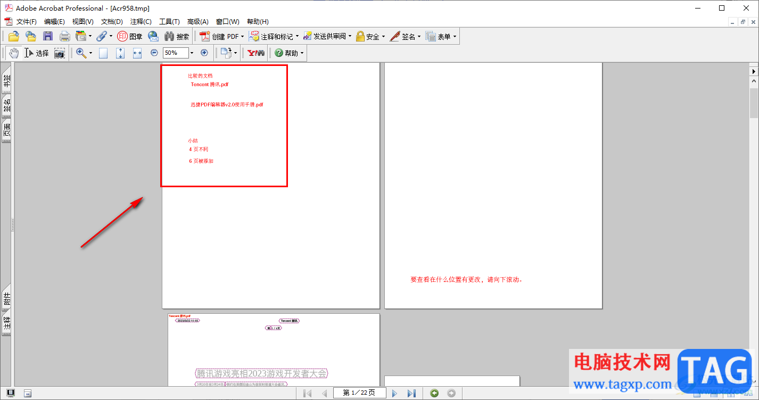Select the Zoom In magnifier tool
The image size is (759, 400).
click(x=81, y=53)
